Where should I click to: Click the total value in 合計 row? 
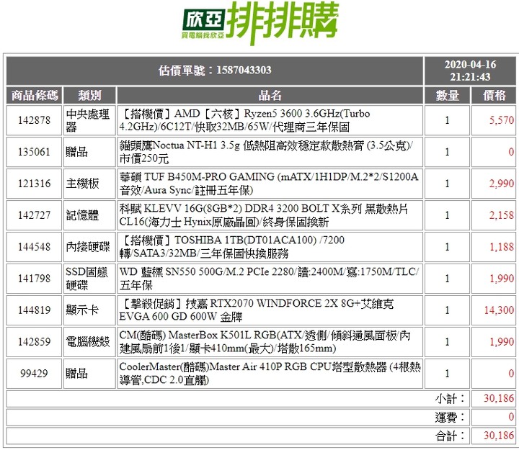pyautogui.click(x=499, y=436)
